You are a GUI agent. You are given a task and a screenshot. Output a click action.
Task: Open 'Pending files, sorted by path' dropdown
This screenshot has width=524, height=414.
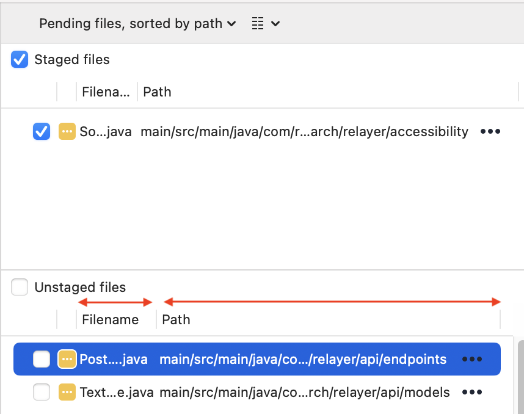click(137, 24)
